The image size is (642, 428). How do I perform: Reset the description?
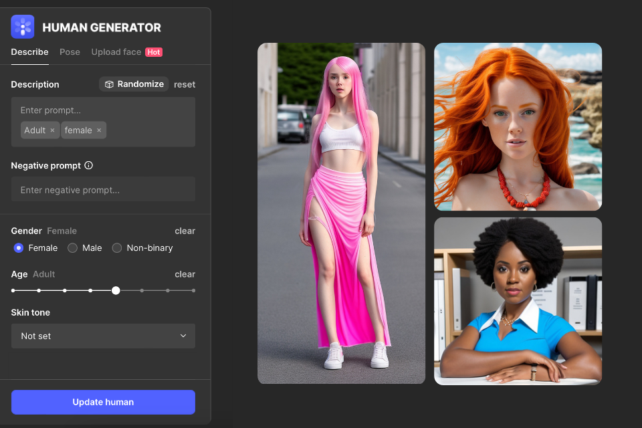click(x=185, y=84)
